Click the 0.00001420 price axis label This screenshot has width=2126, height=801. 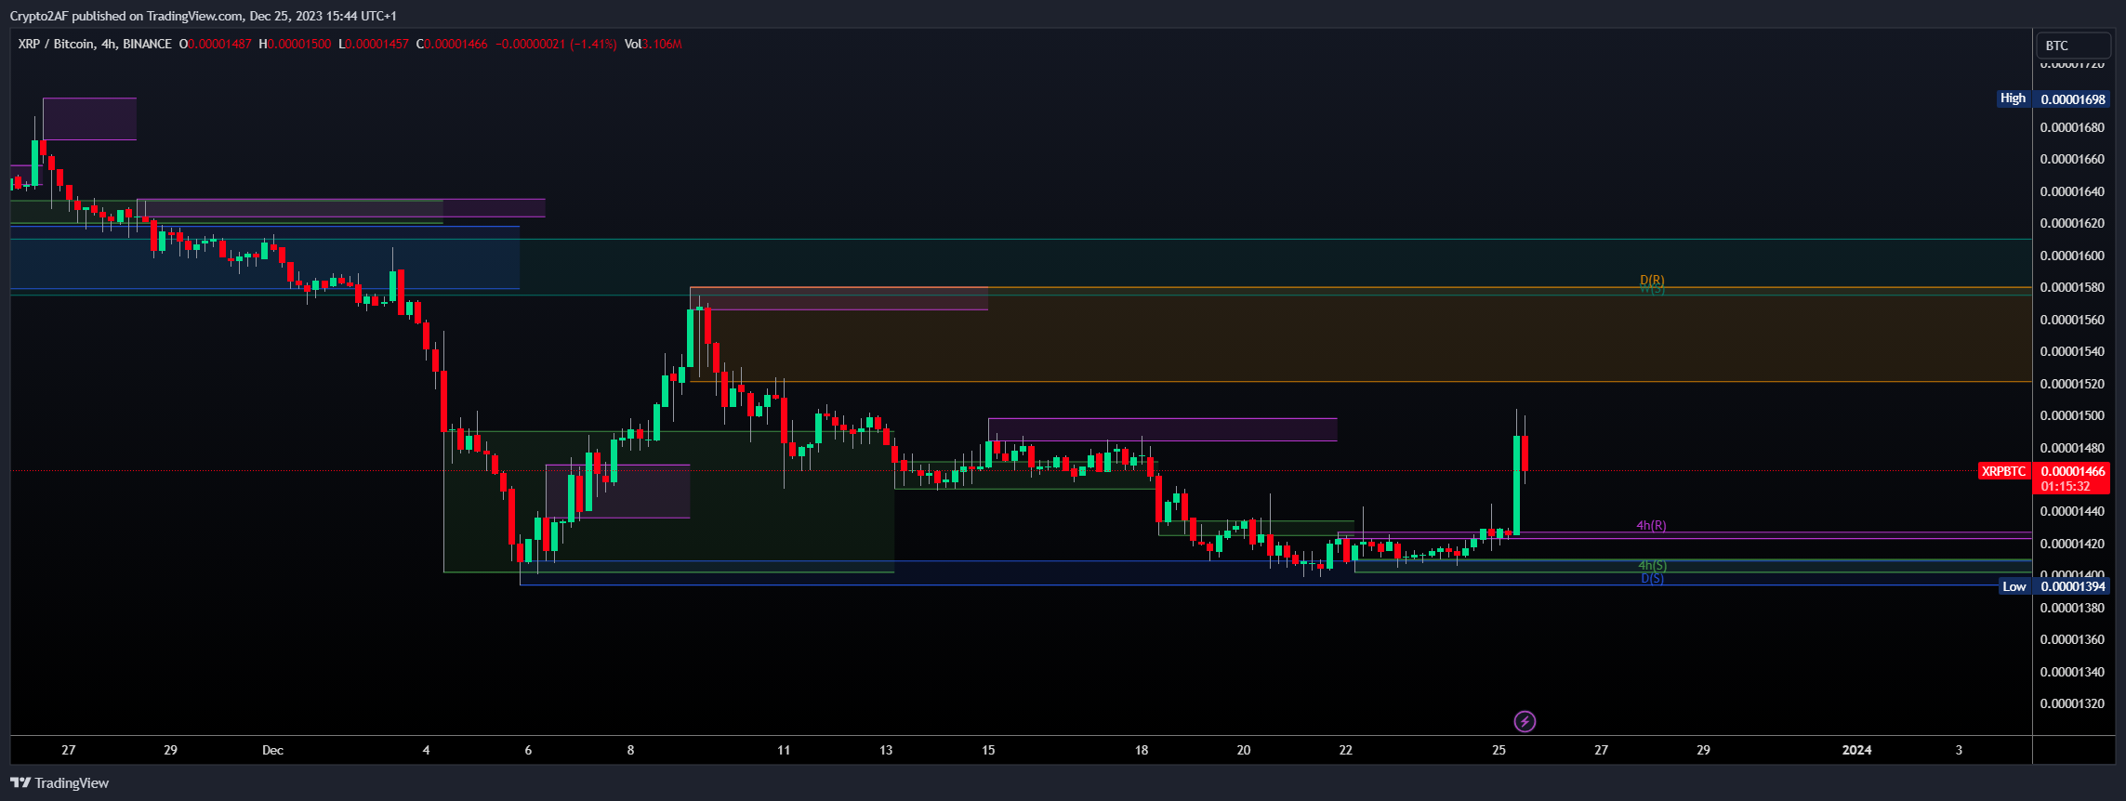coord(2072,544)
